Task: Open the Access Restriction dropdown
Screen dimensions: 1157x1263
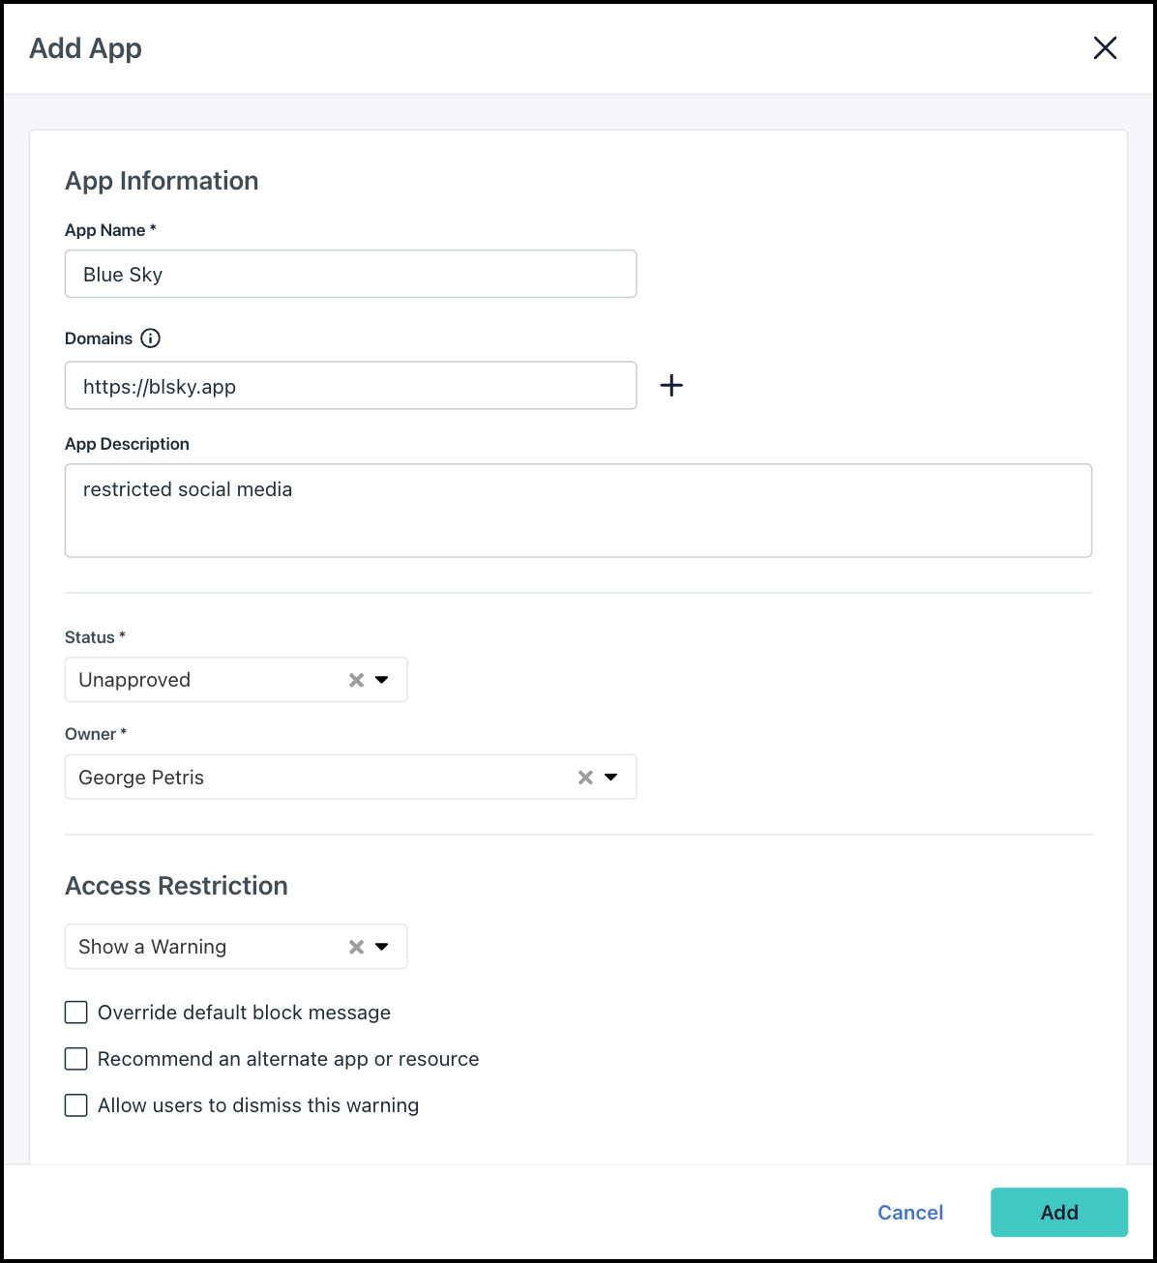Action: 381,947
